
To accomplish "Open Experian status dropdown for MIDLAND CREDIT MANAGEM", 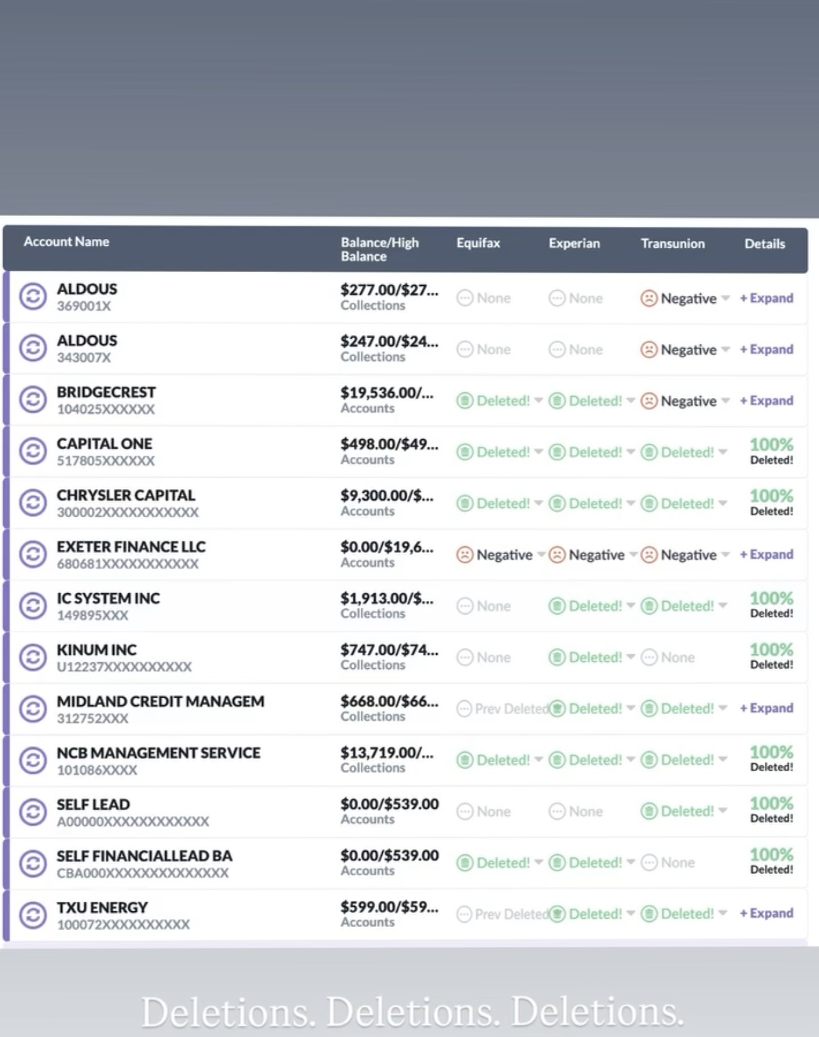I will click(x=630, y=709).
